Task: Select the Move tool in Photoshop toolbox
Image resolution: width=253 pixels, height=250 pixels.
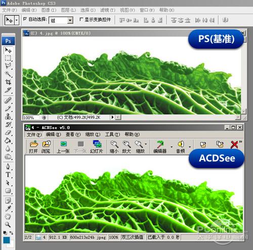Action: tap(8, 50)
